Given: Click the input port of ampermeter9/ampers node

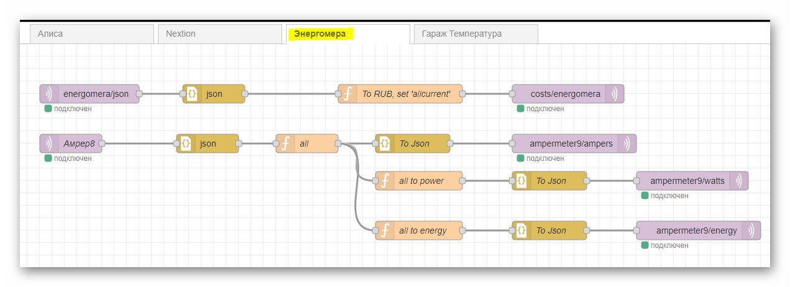Looking at the screenshot, I should 512,143.
